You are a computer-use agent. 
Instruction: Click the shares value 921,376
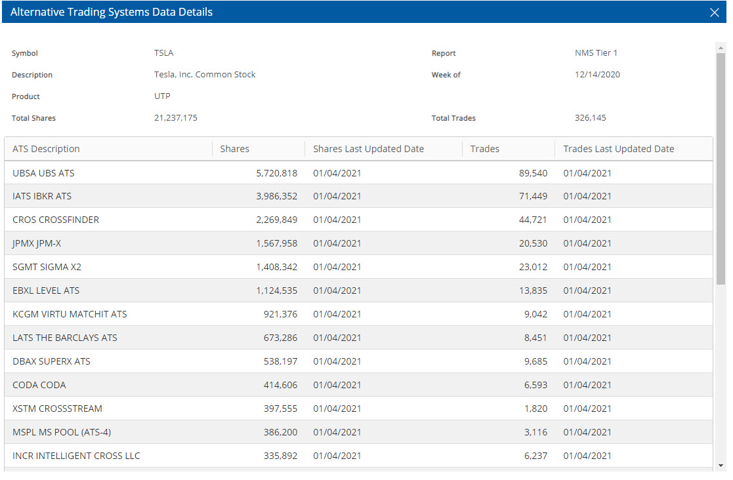pos(280,314)
